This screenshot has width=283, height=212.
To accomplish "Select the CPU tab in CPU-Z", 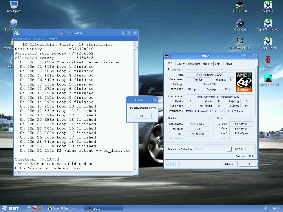I will [x=169, y=63].
